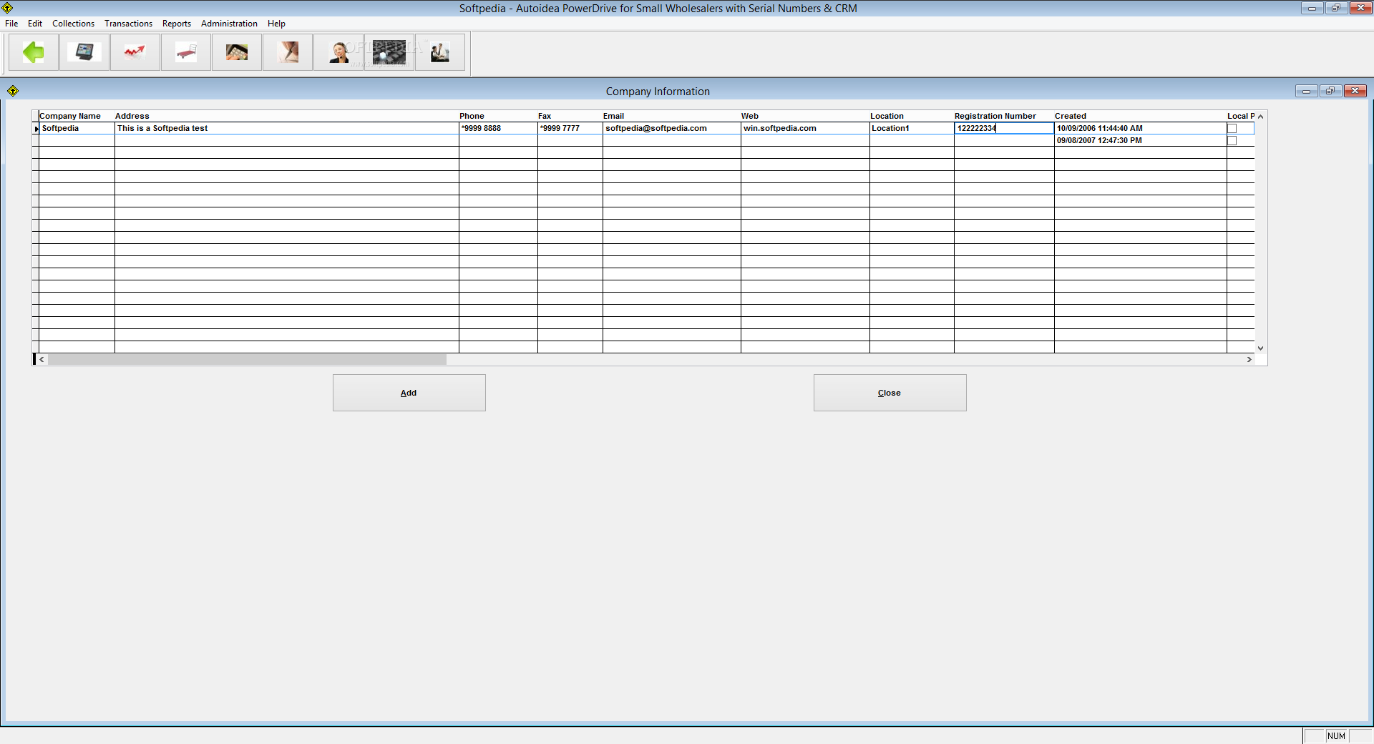1374x744 pixels.
Task: Select the Fax cell '*9999 7777'
Action: (570, 129)
